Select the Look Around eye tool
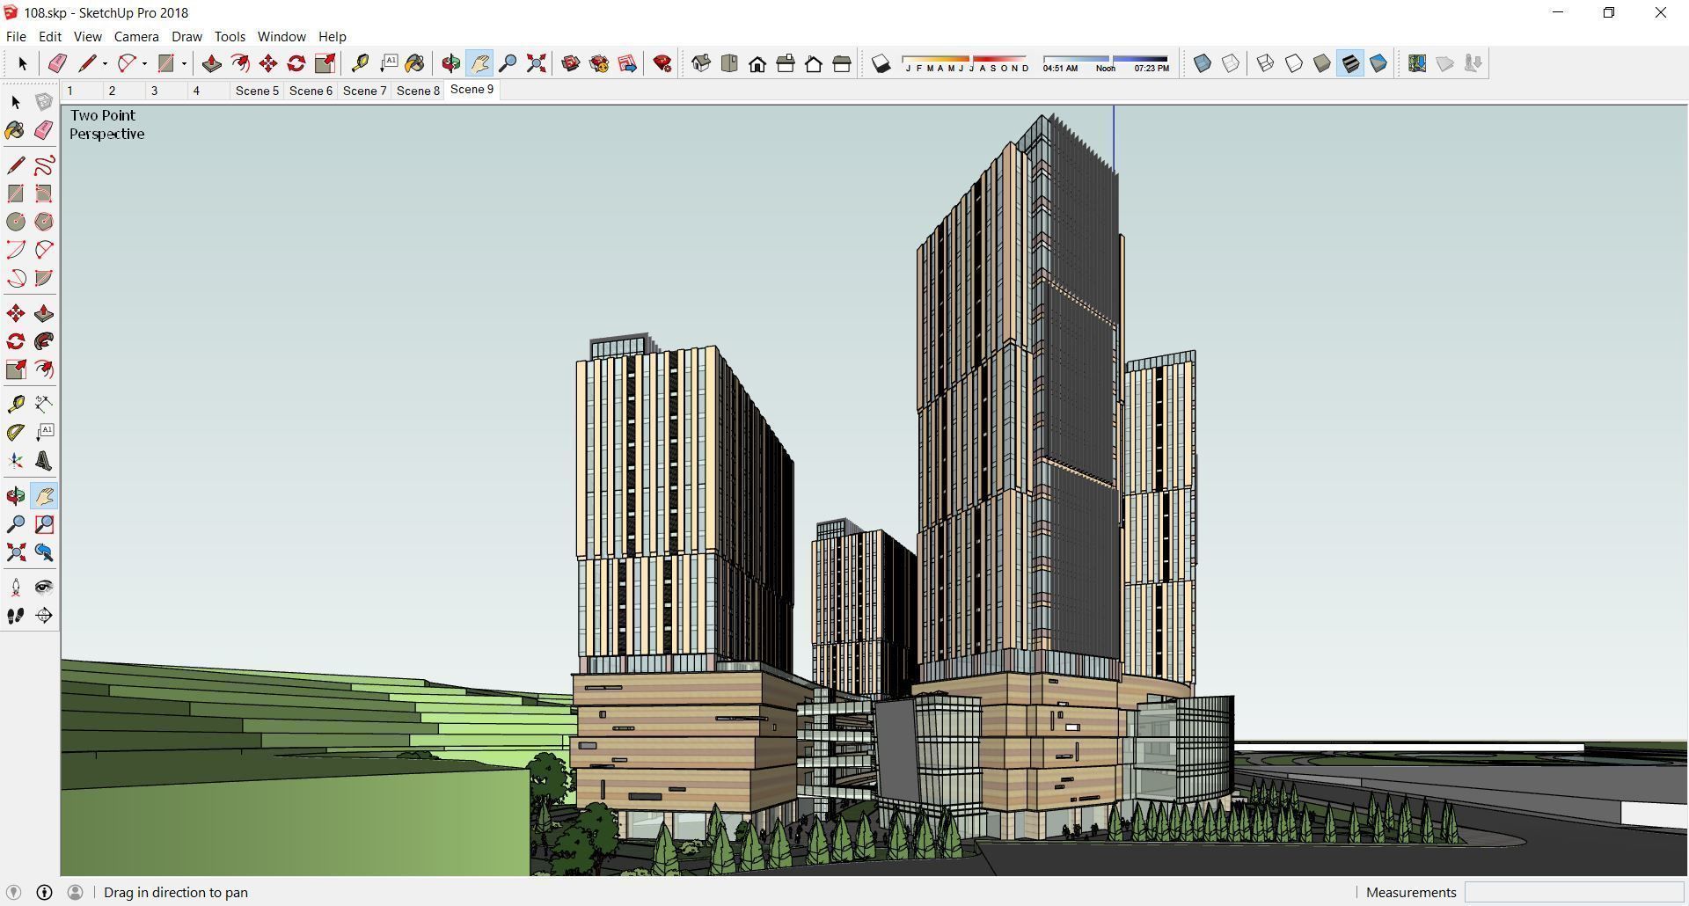This screenshot has height=906, width=1689. (x=44, y=587)
